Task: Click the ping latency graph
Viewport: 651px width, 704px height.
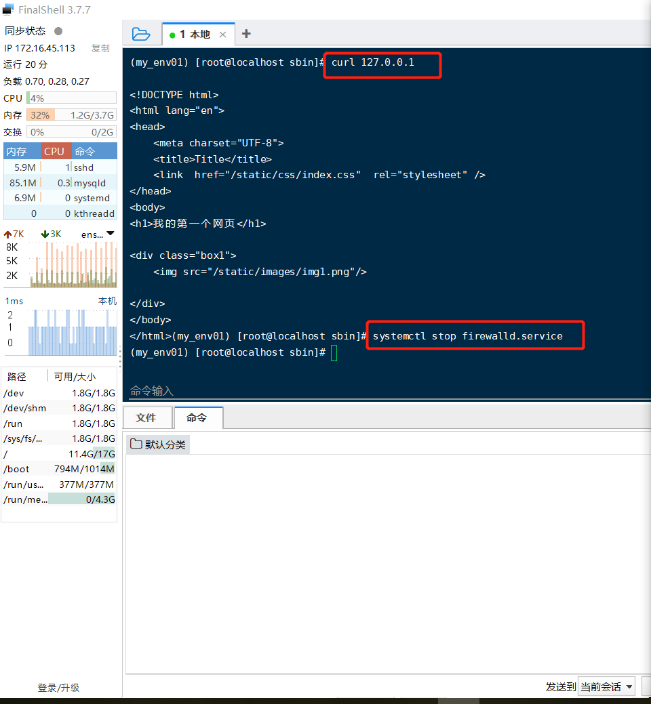Action: click(x=73, y=333)
